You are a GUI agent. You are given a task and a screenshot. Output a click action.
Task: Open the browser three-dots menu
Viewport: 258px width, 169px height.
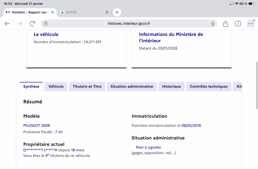click(x=251, y=23)
